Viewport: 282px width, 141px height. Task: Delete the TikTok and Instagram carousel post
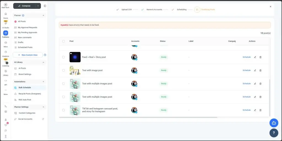click(x=261, y=110)
